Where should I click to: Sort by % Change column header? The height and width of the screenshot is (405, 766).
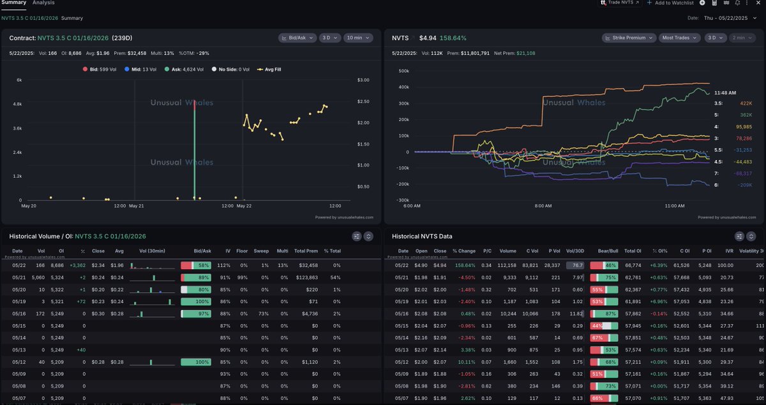pos(463,251)
